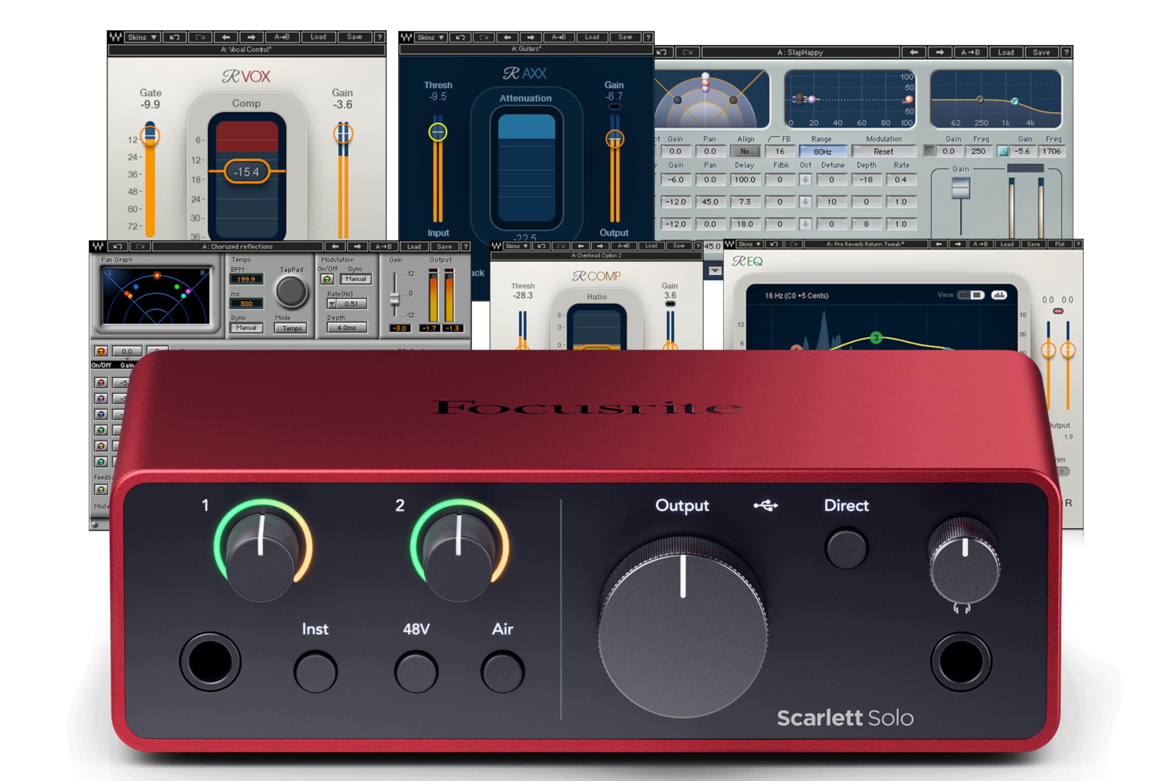Viewport: 1172px width, 781px height.
Task: Click the Oct down-arrow in SlapHappy's first row
Action: click(806, 179)
